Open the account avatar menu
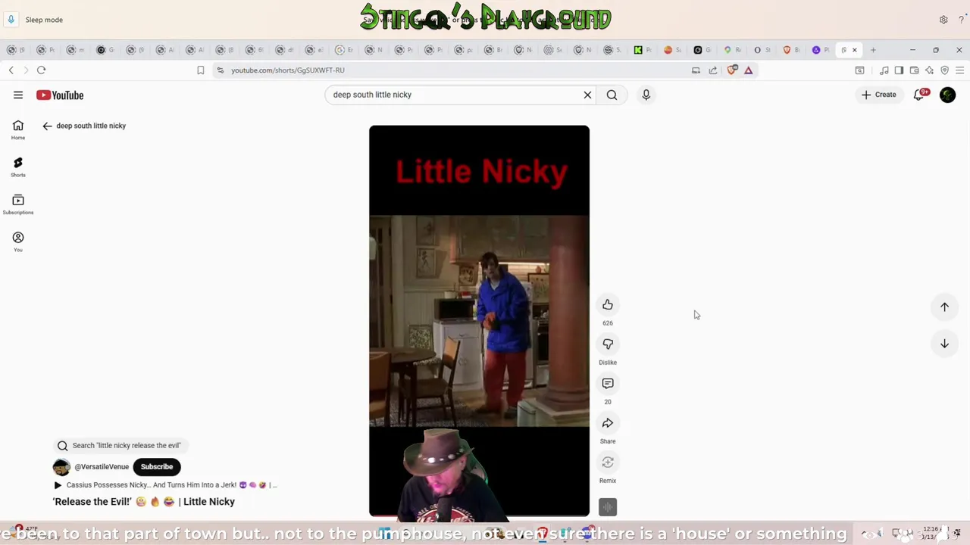The width and height of the screenshot is (970, 545). (948, 95)
